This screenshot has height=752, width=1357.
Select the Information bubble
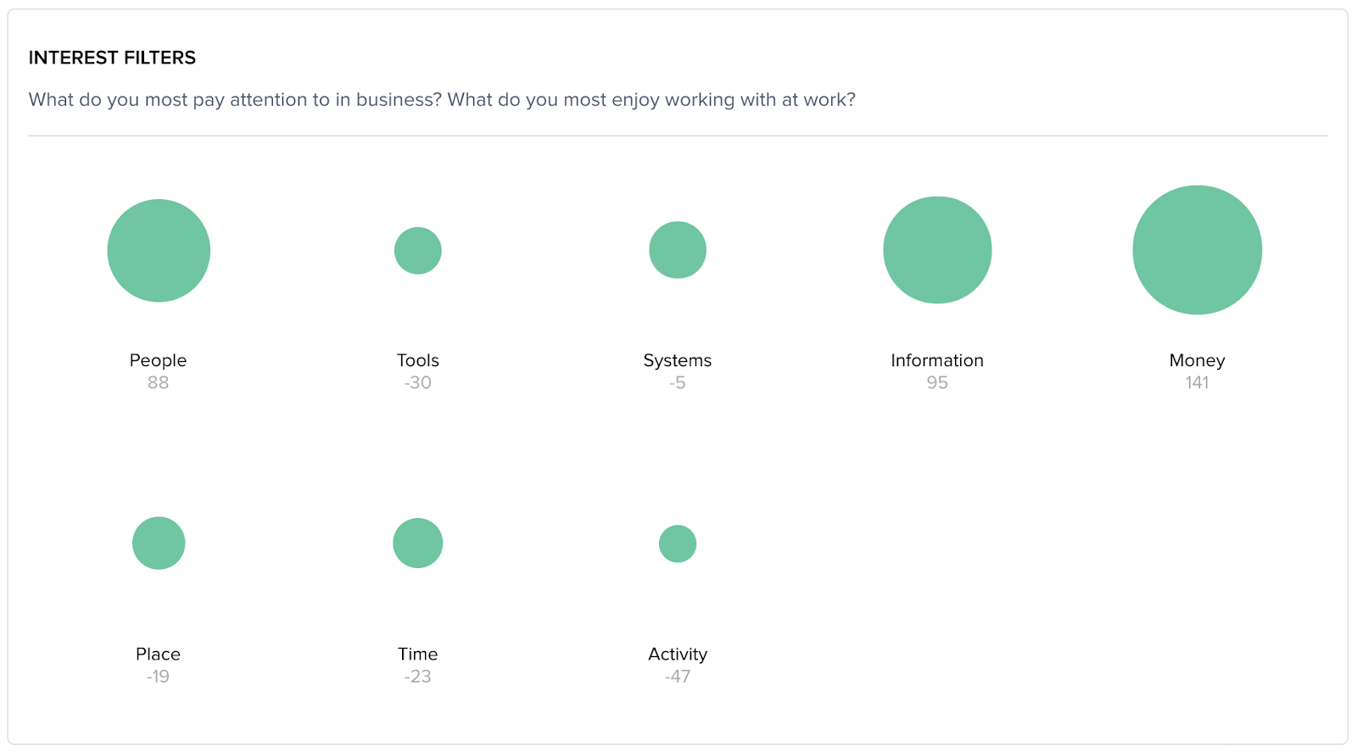937,250
